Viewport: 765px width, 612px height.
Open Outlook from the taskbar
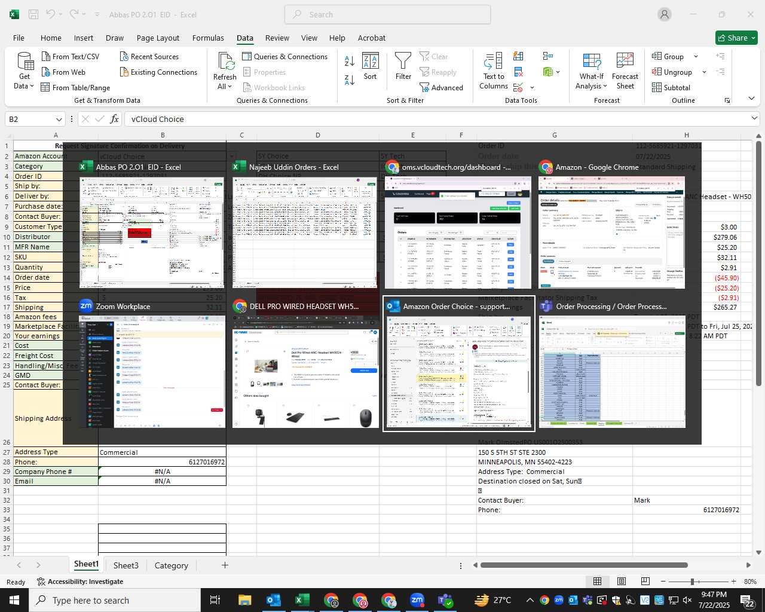point(274,600)
